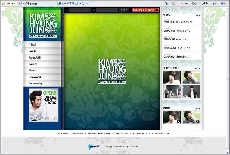Open the Page menu

196,3
